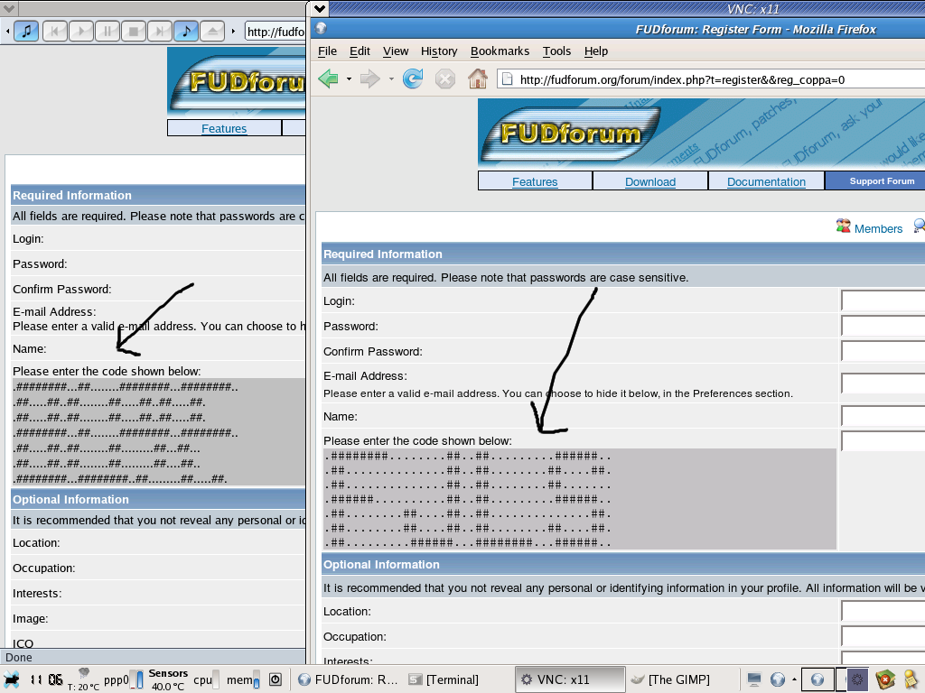Switch to the second workspace in pager

pos(853,679)
